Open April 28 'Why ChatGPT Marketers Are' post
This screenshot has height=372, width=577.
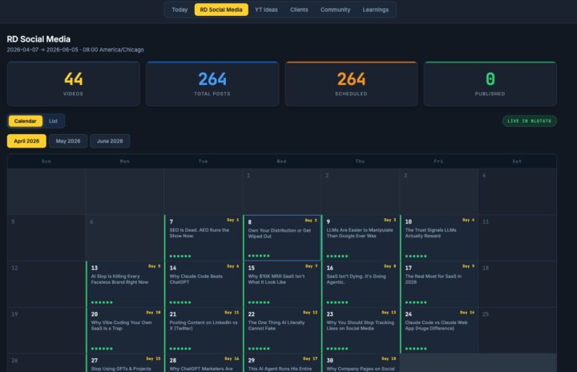click(x=204, y=363)
